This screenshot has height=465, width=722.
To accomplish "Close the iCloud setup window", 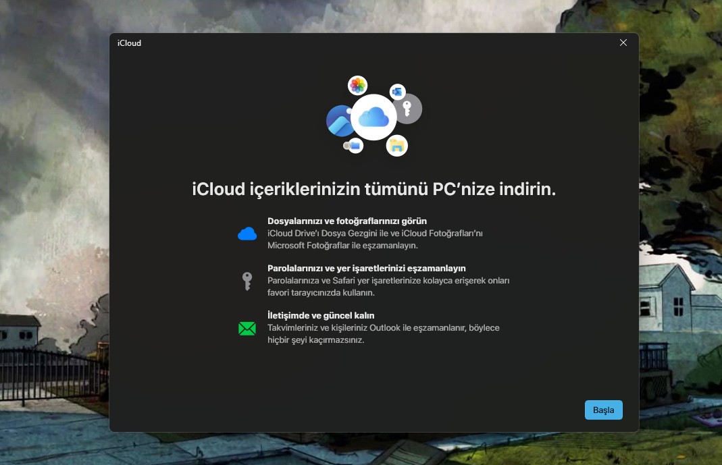I will coord(623,43).
